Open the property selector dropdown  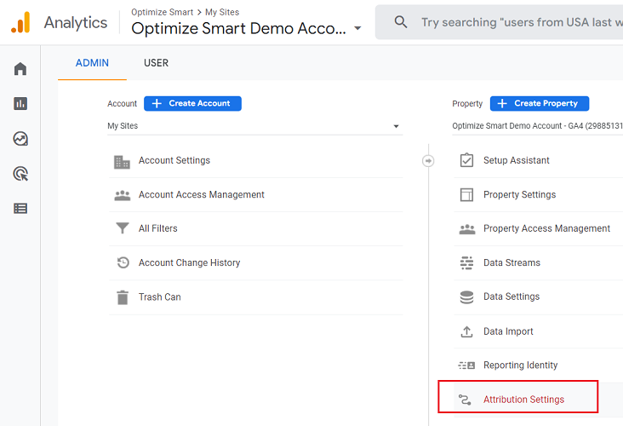(537, 126)
